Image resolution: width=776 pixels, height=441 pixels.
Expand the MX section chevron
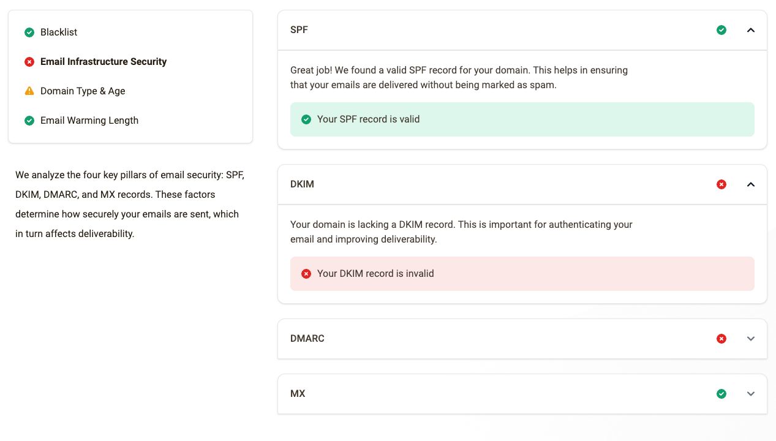[751, 394]
